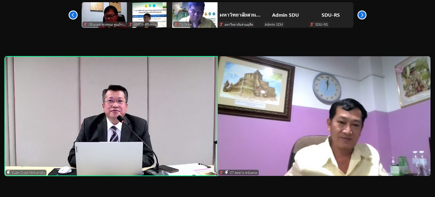
Task: Select the 08.มงคล participant video thumbnail
Action: (x=104, y=15)
